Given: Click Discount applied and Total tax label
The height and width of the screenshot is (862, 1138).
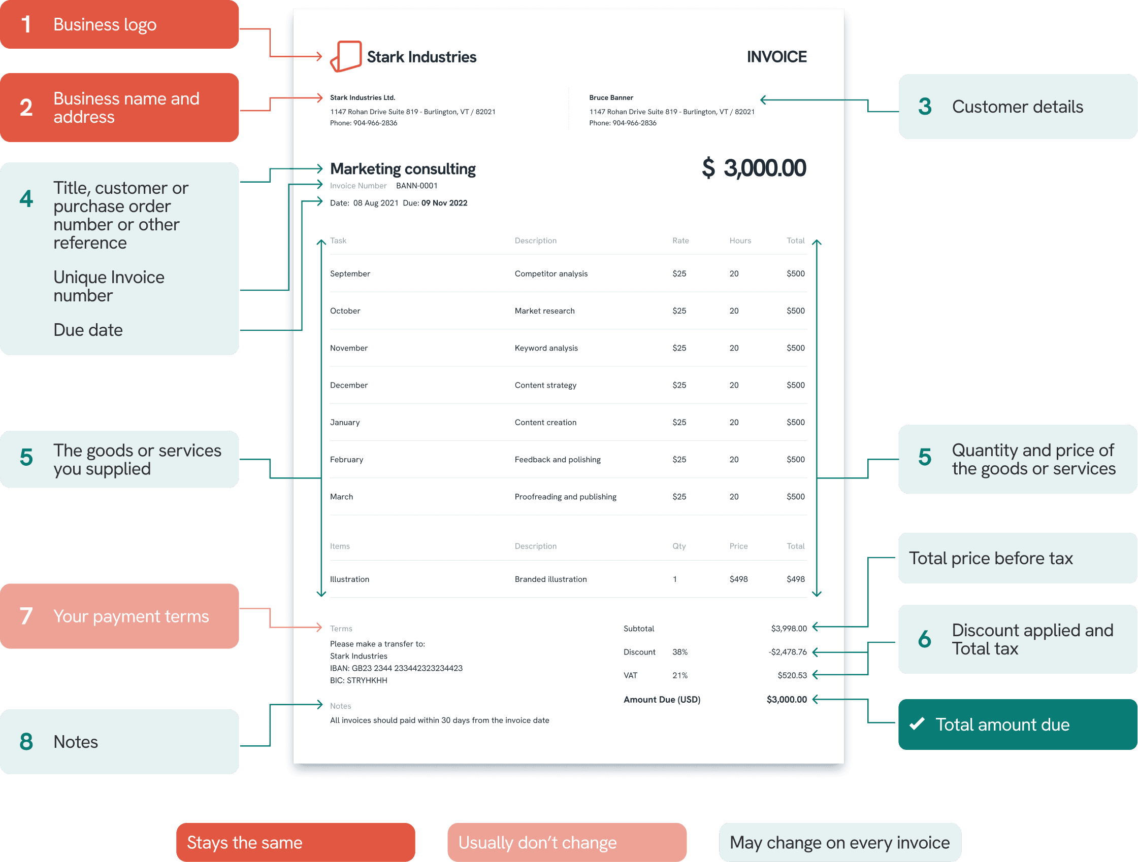Looking at the screenshot, I should [x=1018, y=639].
